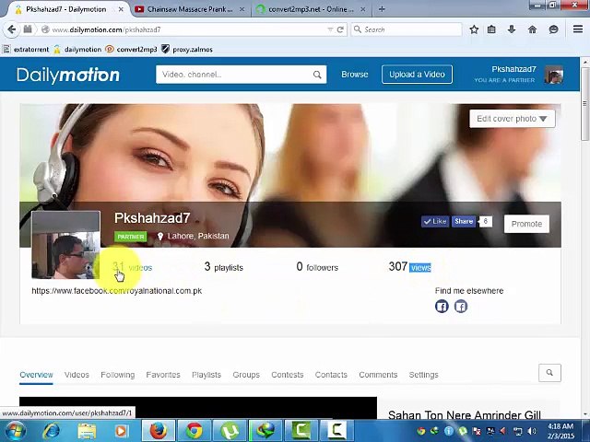Screen dimensions: 590x442
Task: Click the volume speaker icon in system tray
Action: pos(532,431)
